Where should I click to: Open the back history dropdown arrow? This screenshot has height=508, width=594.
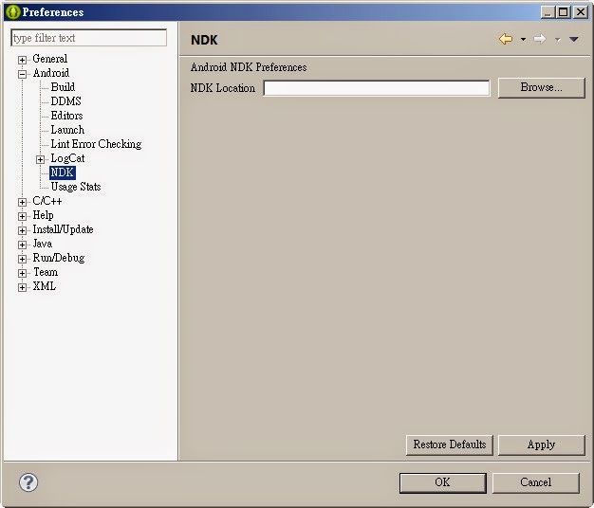pos(523,40)
